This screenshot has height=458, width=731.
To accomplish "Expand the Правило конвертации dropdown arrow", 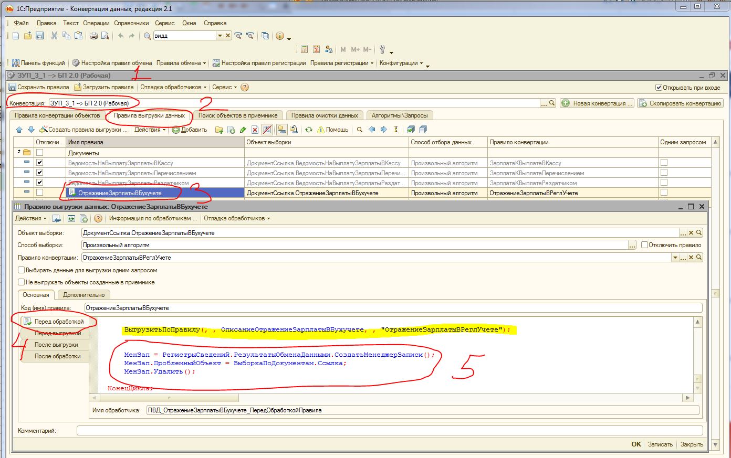I will 675,258.
